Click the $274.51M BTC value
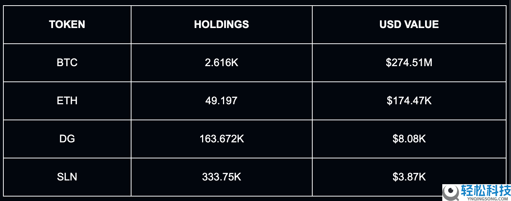 [409, 62]
